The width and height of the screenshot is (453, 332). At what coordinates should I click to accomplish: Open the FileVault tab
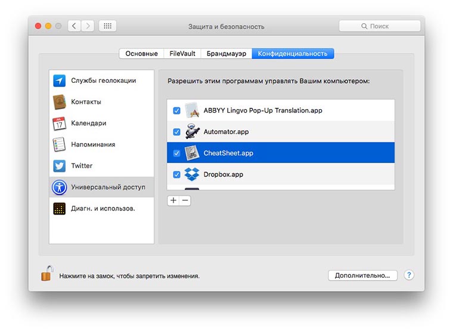[x=182, y=54]
